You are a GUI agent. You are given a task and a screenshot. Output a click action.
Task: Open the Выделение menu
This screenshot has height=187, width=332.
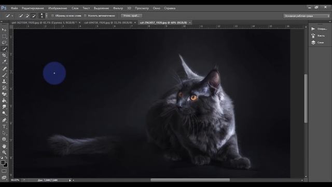(x=101, y=8)
